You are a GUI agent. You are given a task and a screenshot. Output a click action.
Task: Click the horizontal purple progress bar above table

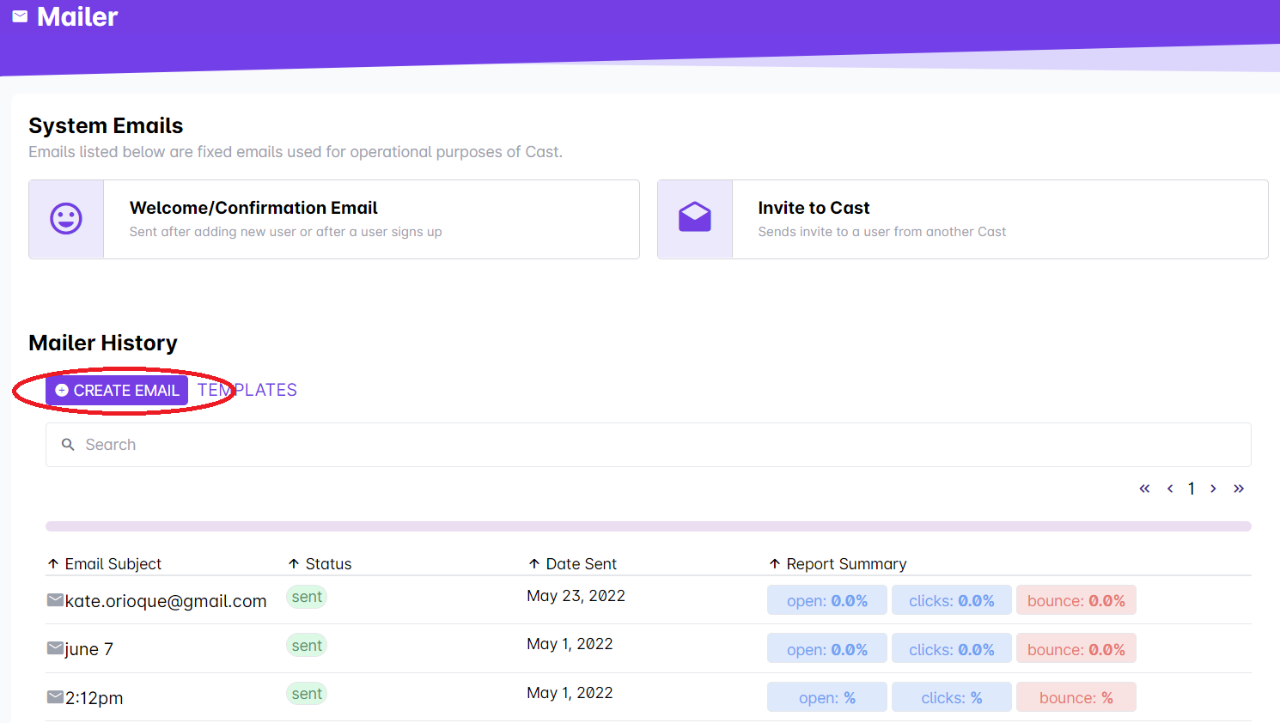[649, 526]
